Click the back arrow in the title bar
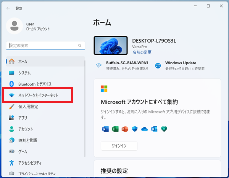This screenshot has width=229, height=178. click(x=8, y=8)
